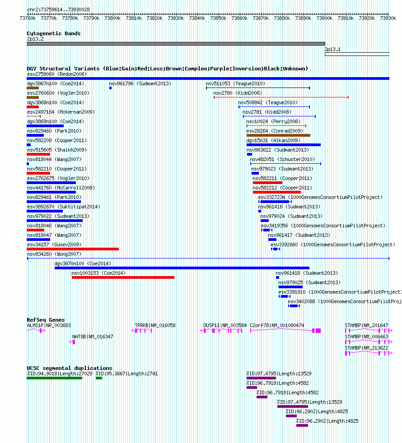Select the blue dgv3870n100 gain bar
This screenshot has height=443, width=402.
point(182,268)
